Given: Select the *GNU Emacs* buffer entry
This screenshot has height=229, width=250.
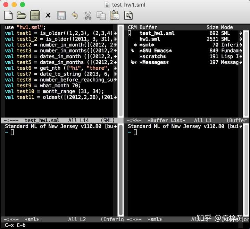Looking at the screenshot, I should tap(156, 51).
